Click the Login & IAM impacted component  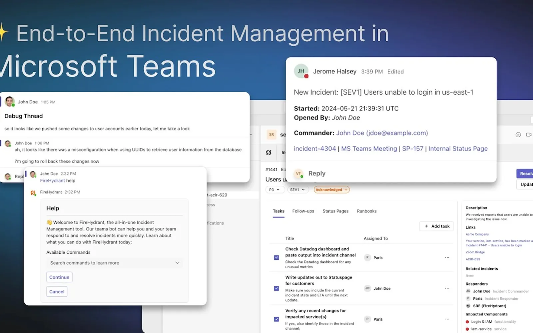[481, 322]
